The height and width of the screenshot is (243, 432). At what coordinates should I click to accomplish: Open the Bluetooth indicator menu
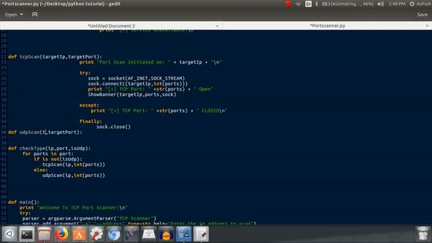pyautogui.click(x=317, y=4)
